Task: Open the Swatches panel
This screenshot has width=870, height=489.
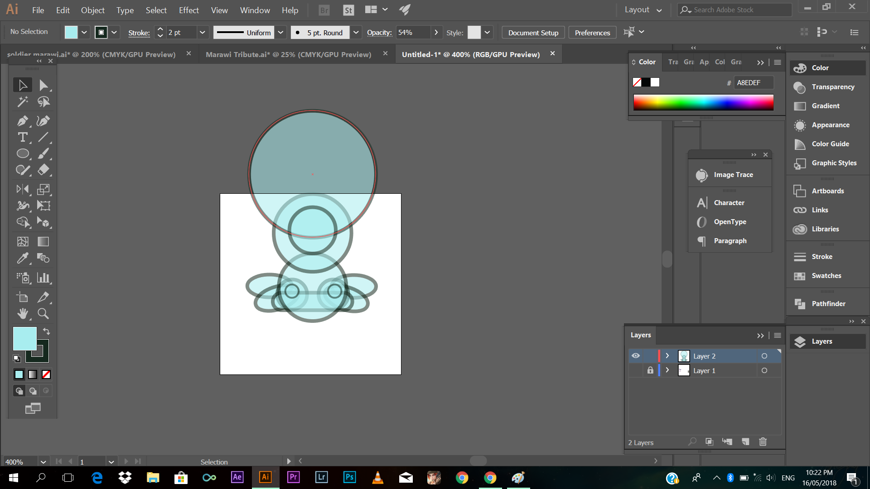Action: pyautogui.click(x=828, y=275)
